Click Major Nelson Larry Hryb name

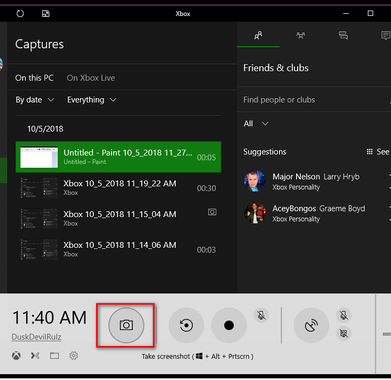pos(316,177)
